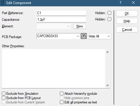Viewport: 140px width, 106px height.
Task: Click the OK button
Action: pyautogui.click(x=127, y=14)
